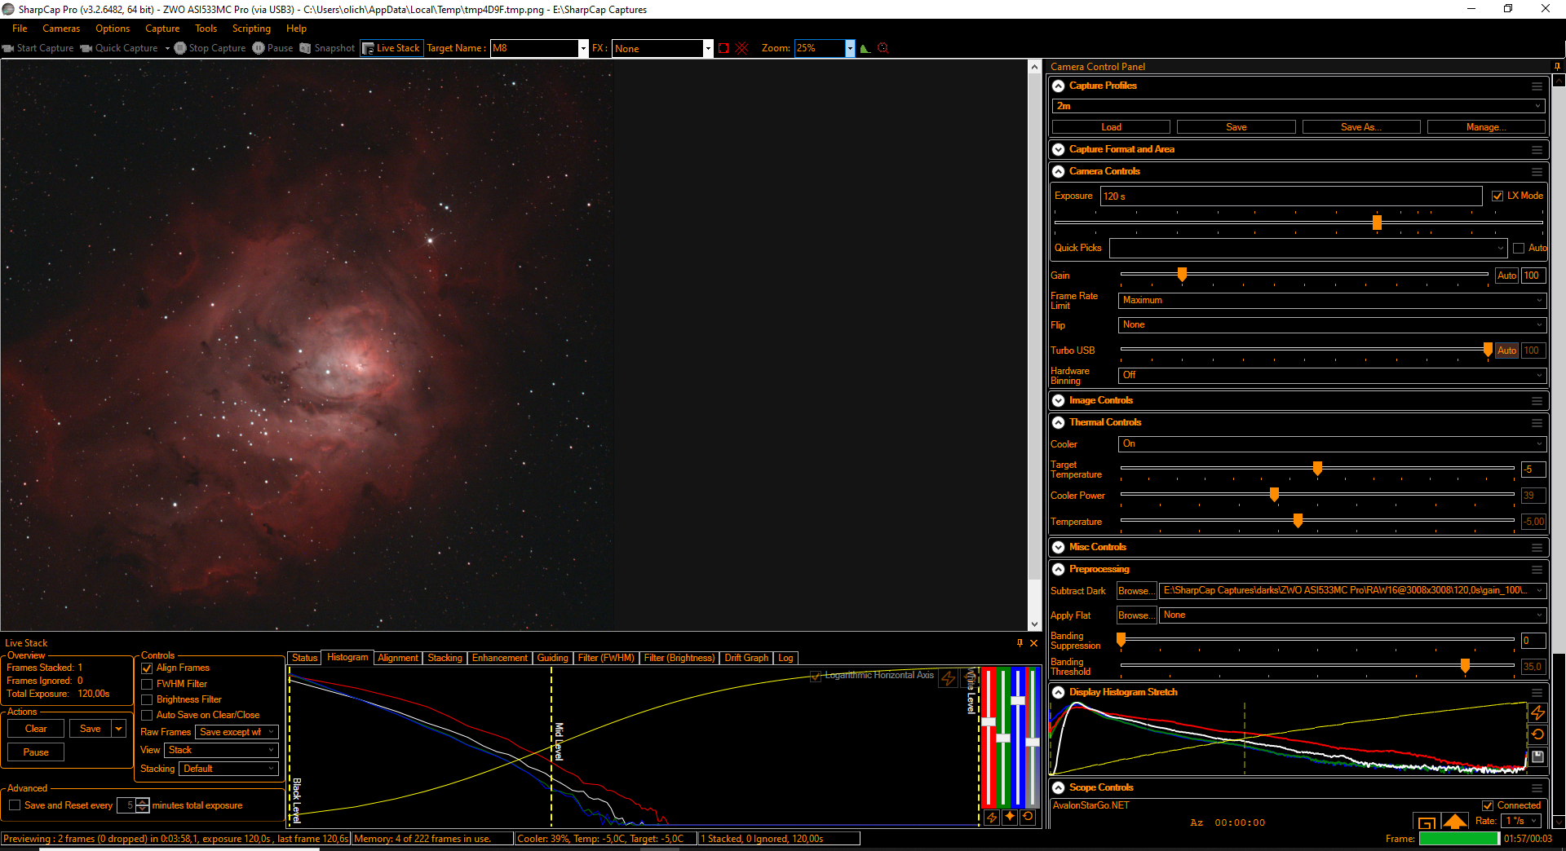Click the red selection area square icon in toolbar
Image resolution: width=1566 pixels, height=851 pixels.
(x=723, y=48)
